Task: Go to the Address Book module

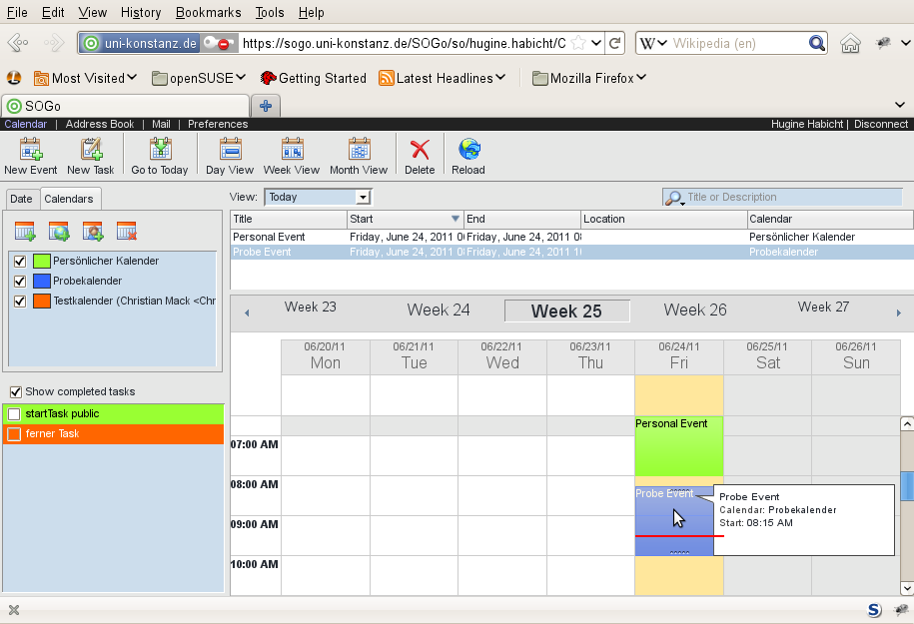Action: pyautogui.click(x=100, y=124)
